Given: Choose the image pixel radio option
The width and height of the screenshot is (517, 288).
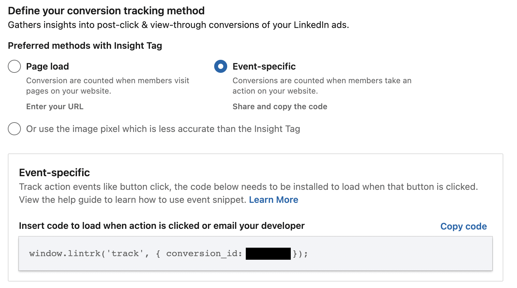Looking at the screenshot, I should coord(14,129).
